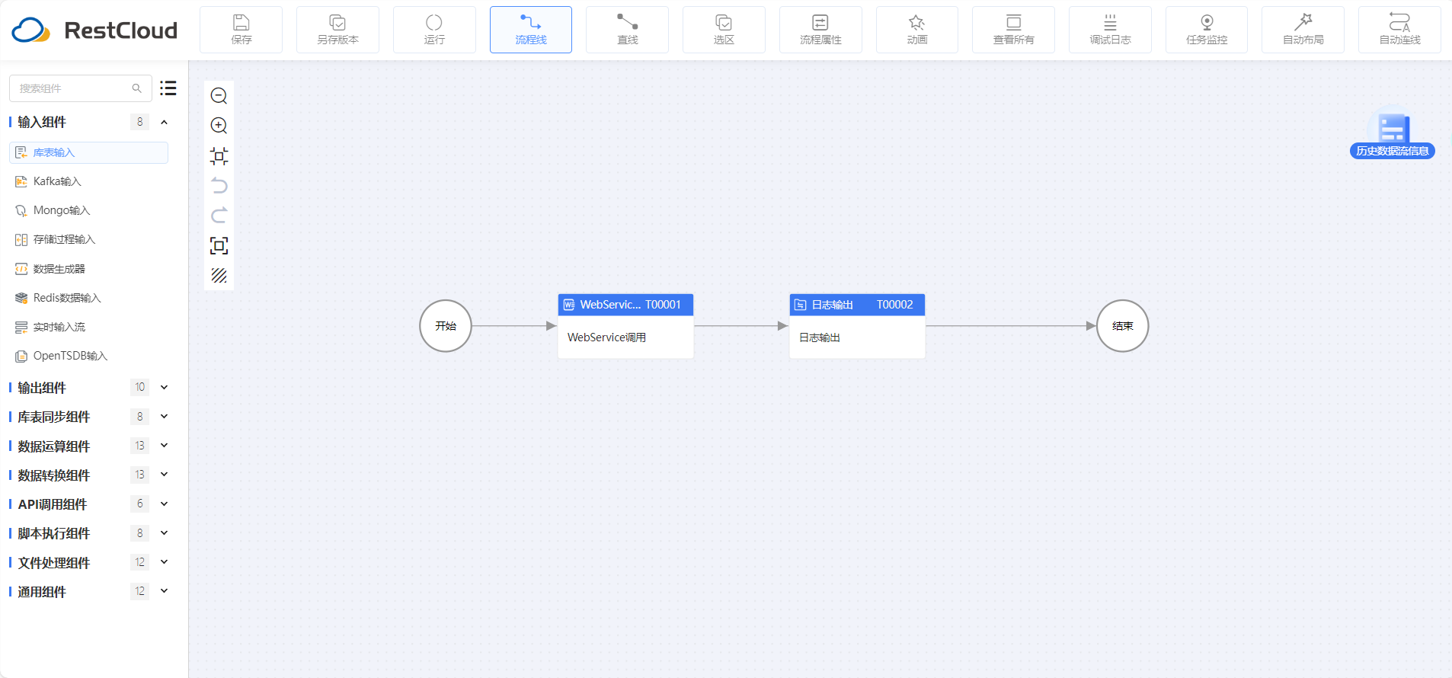Screen dimensions: 1452x678
Task: Click the WebService调用 node body text
Action: [606, 337]
